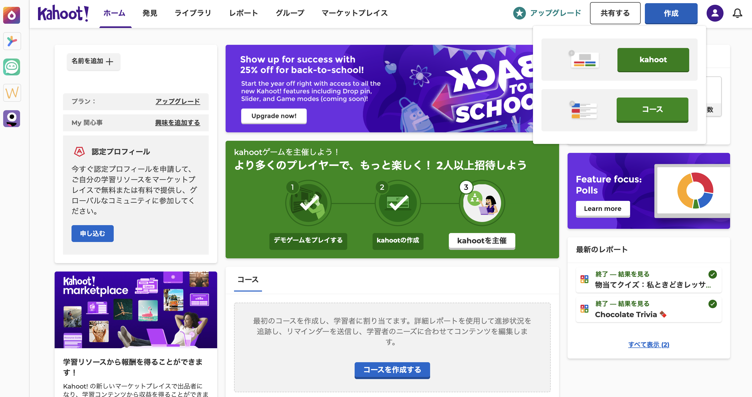
Task: Open the マーケットプレイス menu item
Action: pyautogui.click(x=354, y=13)
